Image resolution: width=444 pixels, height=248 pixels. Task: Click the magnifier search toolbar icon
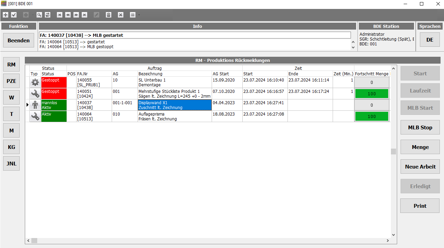coord(39,15)
